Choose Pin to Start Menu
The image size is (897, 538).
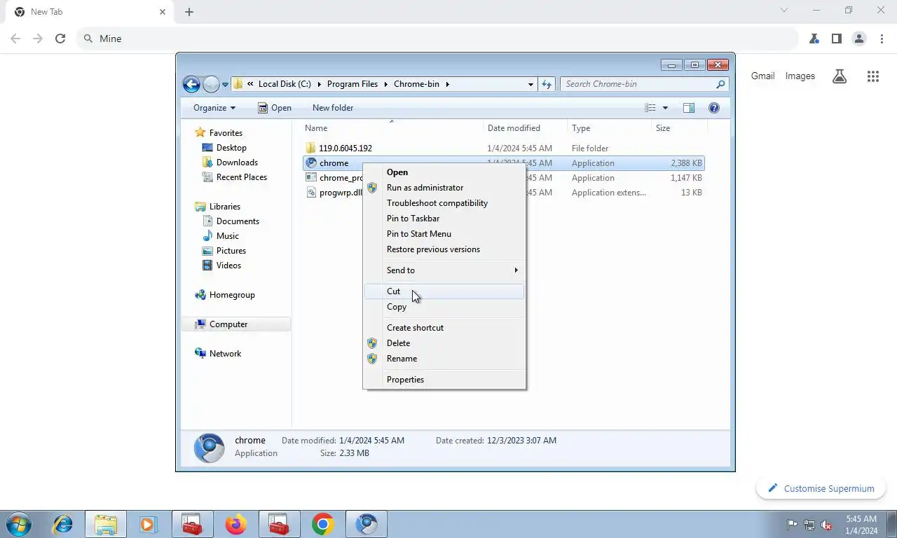(444, 234)
